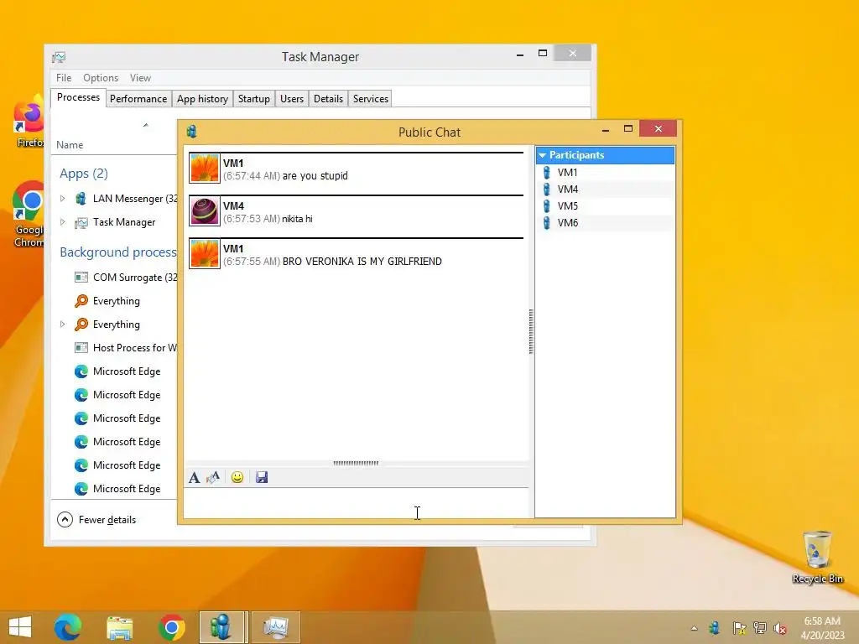
Task: Click the COM Surrogate process icon
Action: coord(81,277)
